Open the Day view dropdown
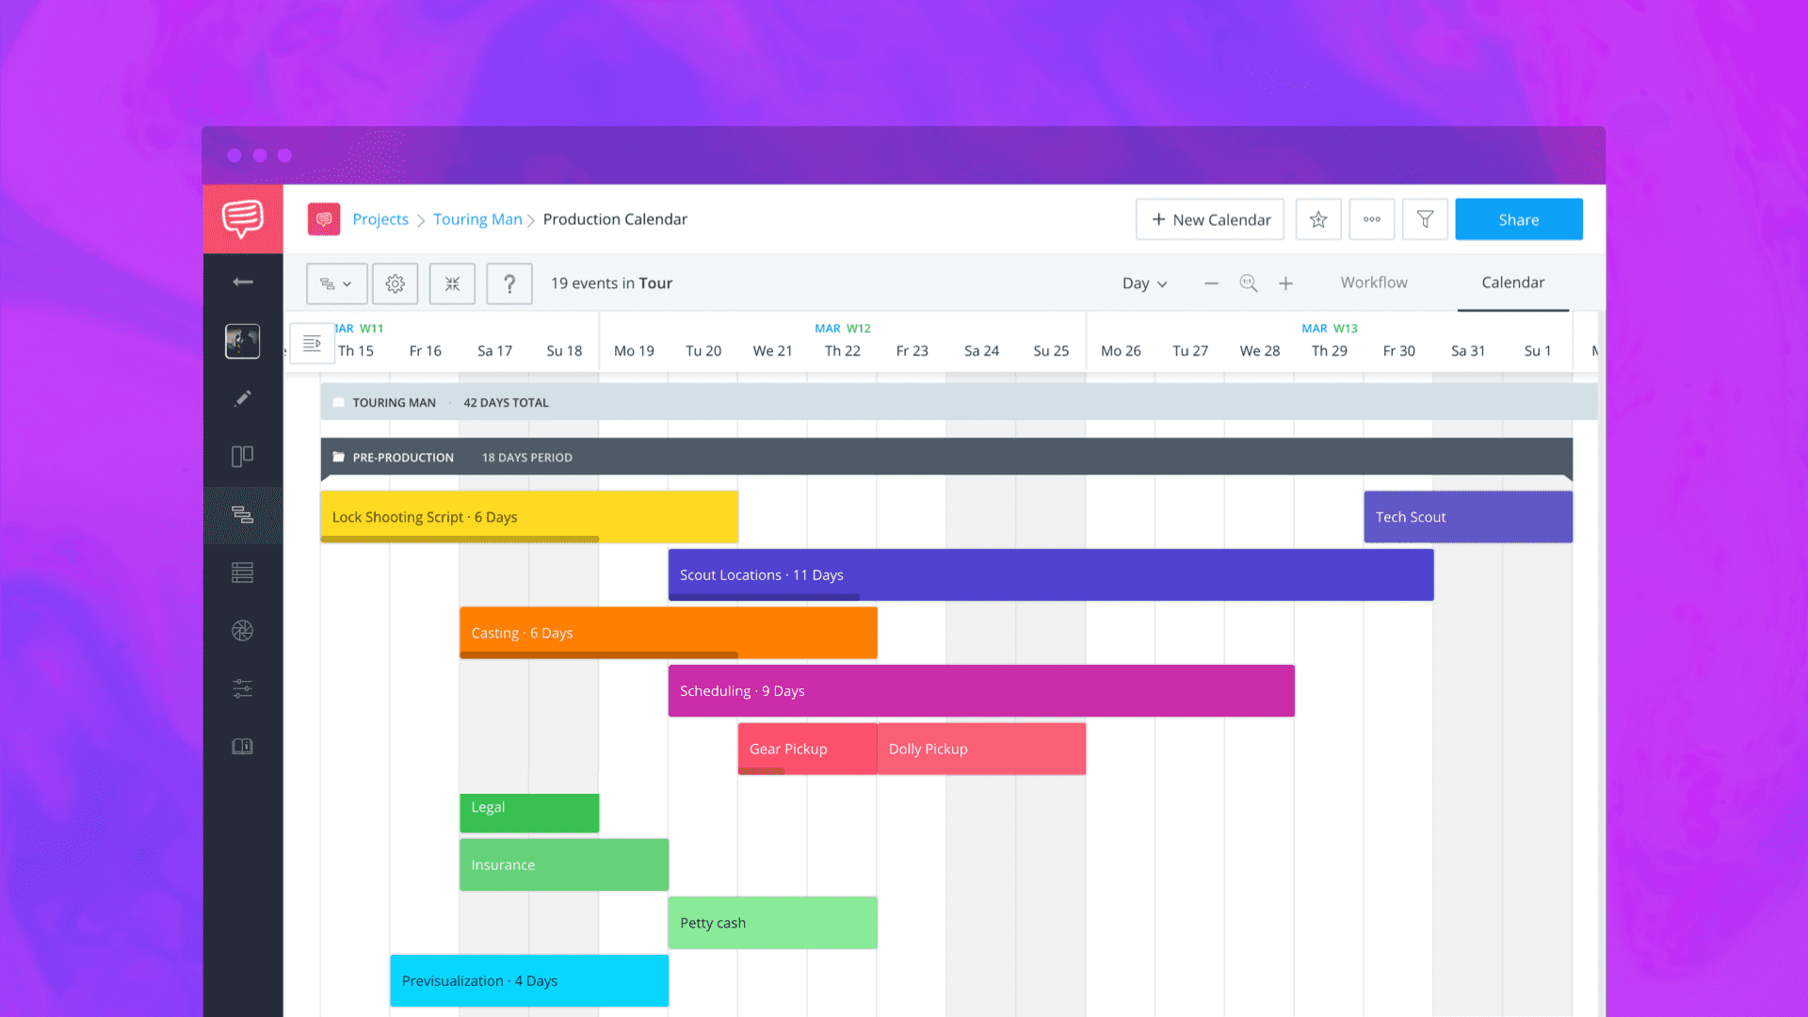The height and width of the screenshot is (1017, 1808). [x=1144, y=283]
